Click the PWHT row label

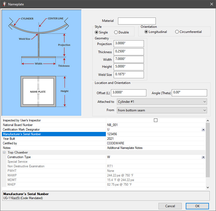click(12, 171)
